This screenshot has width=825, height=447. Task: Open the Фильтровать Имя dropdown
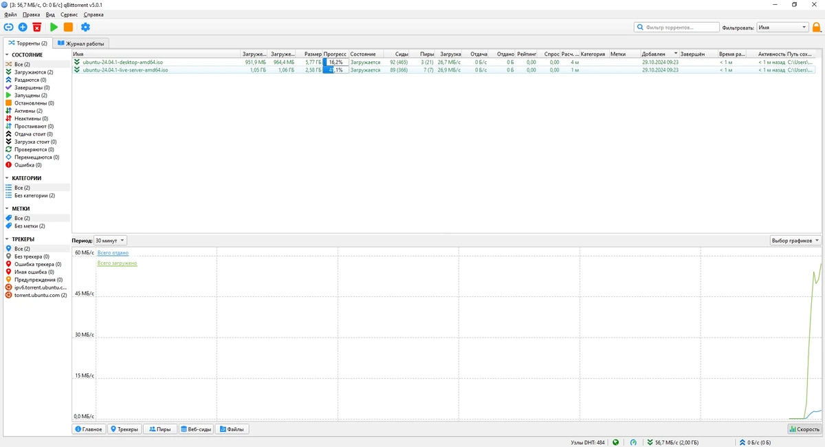click(782, 28)
